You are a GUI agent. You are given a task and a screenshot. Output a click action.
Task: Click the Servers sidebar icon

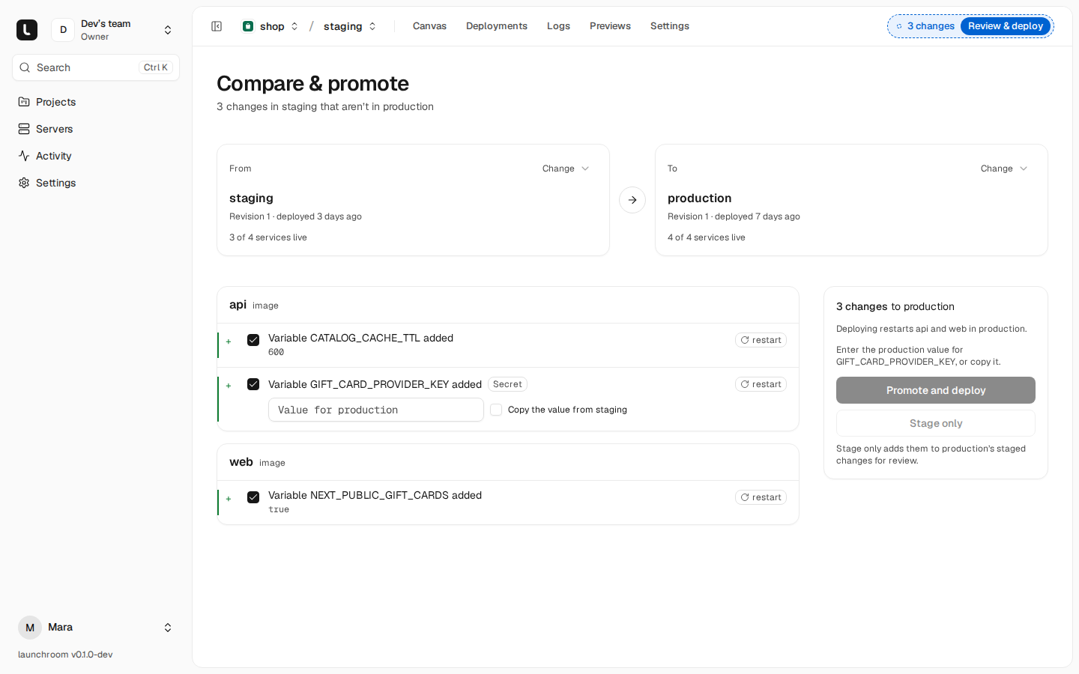click(x=24, y=129)
